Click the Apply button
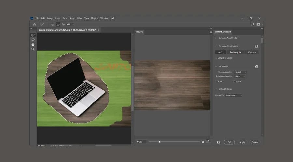This screenshot has height=162, width=293. (242, 142)
